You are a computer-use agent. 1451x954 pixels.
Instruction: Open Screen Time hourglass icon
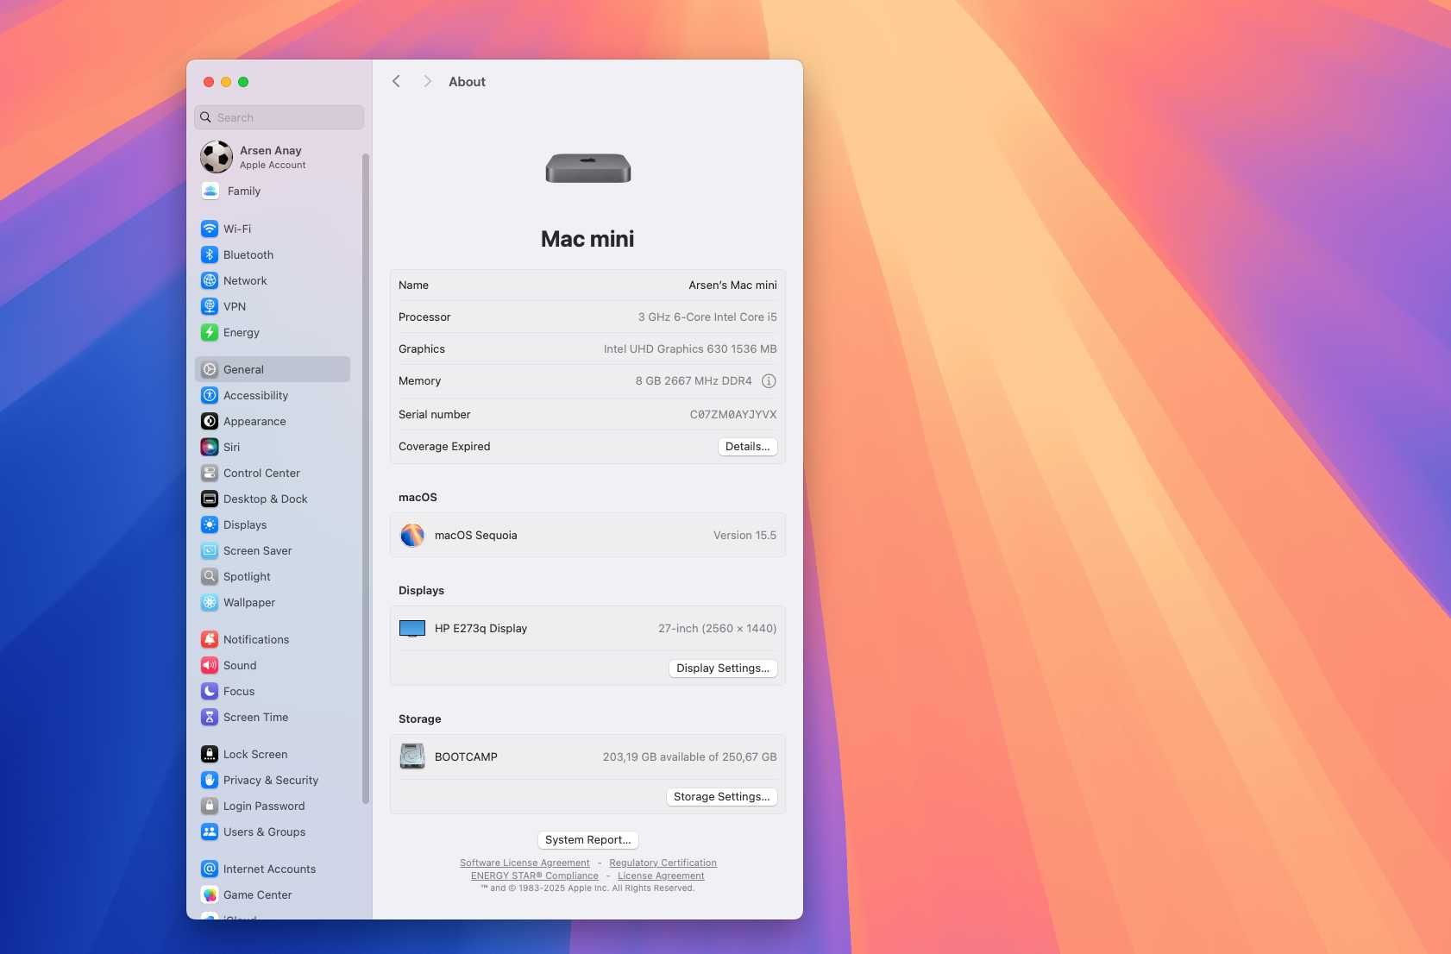[x=210, y=717]
